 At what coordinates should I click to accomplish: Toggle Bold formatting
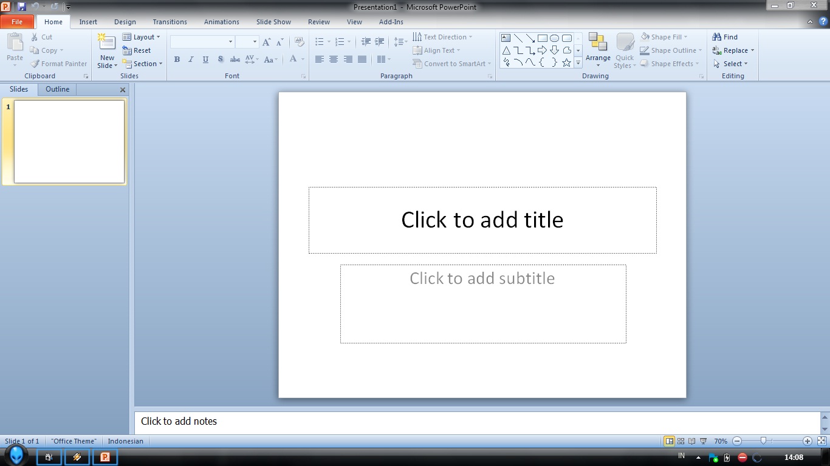click(177, 59)
